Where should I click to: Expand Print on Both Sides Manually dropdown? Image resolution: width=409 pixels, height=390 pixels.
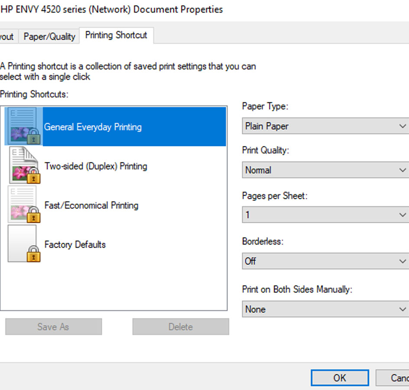325,309
